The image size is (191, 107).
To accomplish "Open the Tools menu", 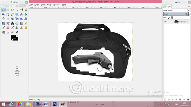I will pyautogui.click(x=43, y=5).
